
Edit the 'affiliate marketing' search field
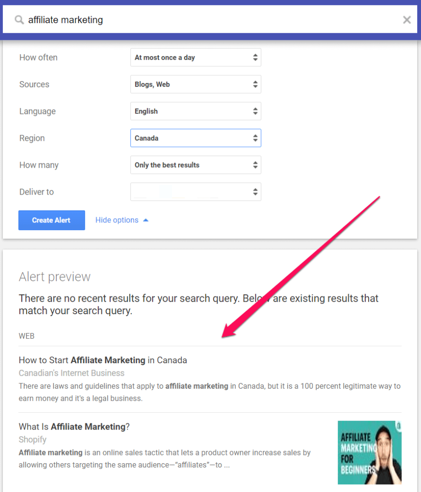(212, 20)
